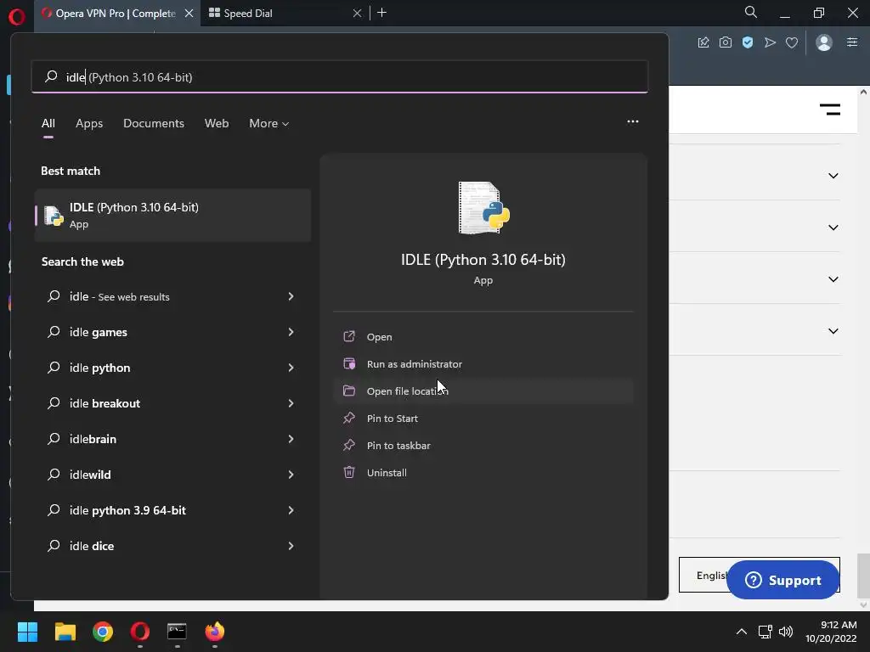
Task: Open the clock and date in taskbar
Action: tap(831, 632)
